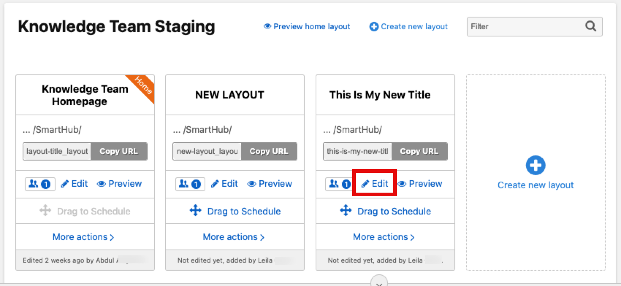This screenshot has width=621, height=286.
Task: Click Drag to Schedule on NEW LAYOUT card
Action: [x=235, y=211]
